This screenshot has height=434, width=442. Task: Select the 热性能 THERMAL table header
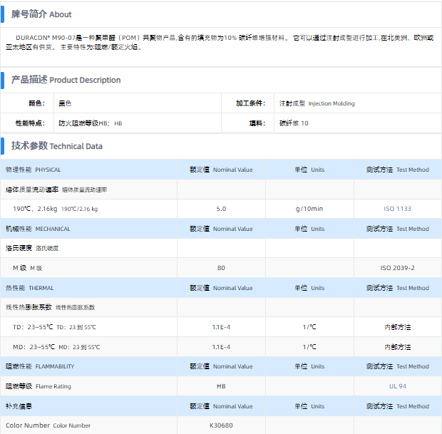(x=29, y=288)
